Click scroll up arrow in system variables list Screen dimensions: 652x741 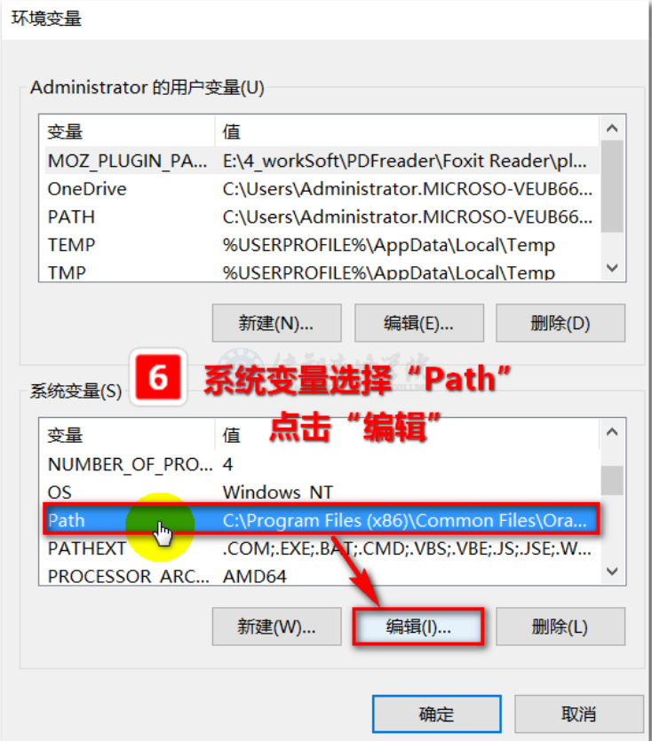click(x=612, y=431)
